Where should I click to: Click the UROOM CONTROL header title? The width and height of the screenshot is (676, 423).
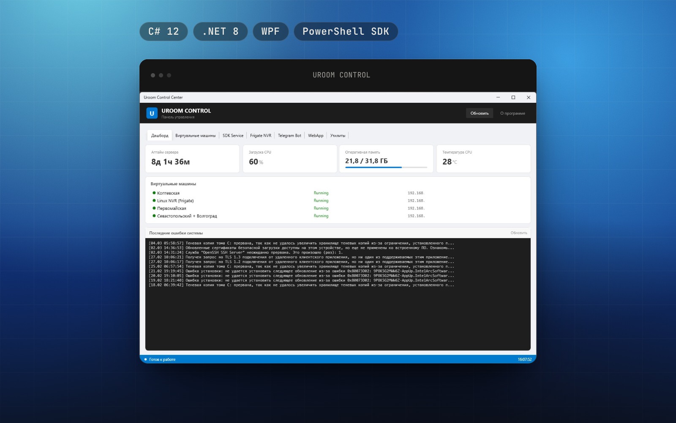pos(186,111)
